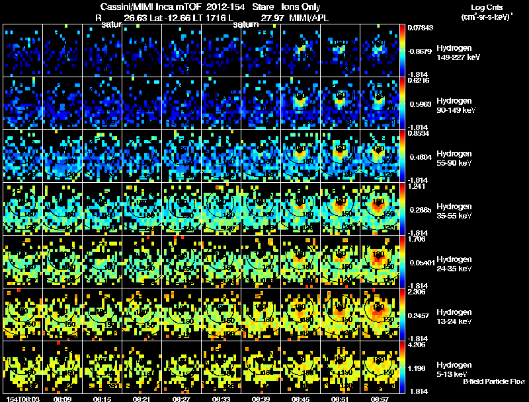This screenshot has width=529, height=402.
Task: Click the scale value 0.07843
Action: click(421, 28)
